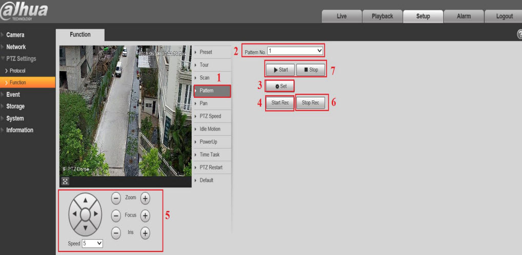Open the Playback tab
Screen dimensions: 522x255
(x=382, y=16)
